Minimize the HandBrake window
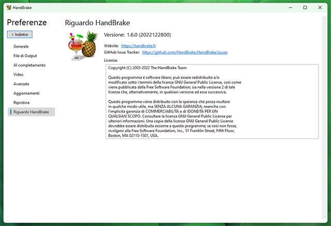 click(291, 7)
